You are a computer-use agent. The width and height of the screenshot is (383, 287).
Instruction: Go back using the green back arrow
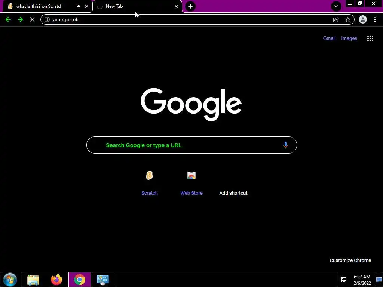8,19
